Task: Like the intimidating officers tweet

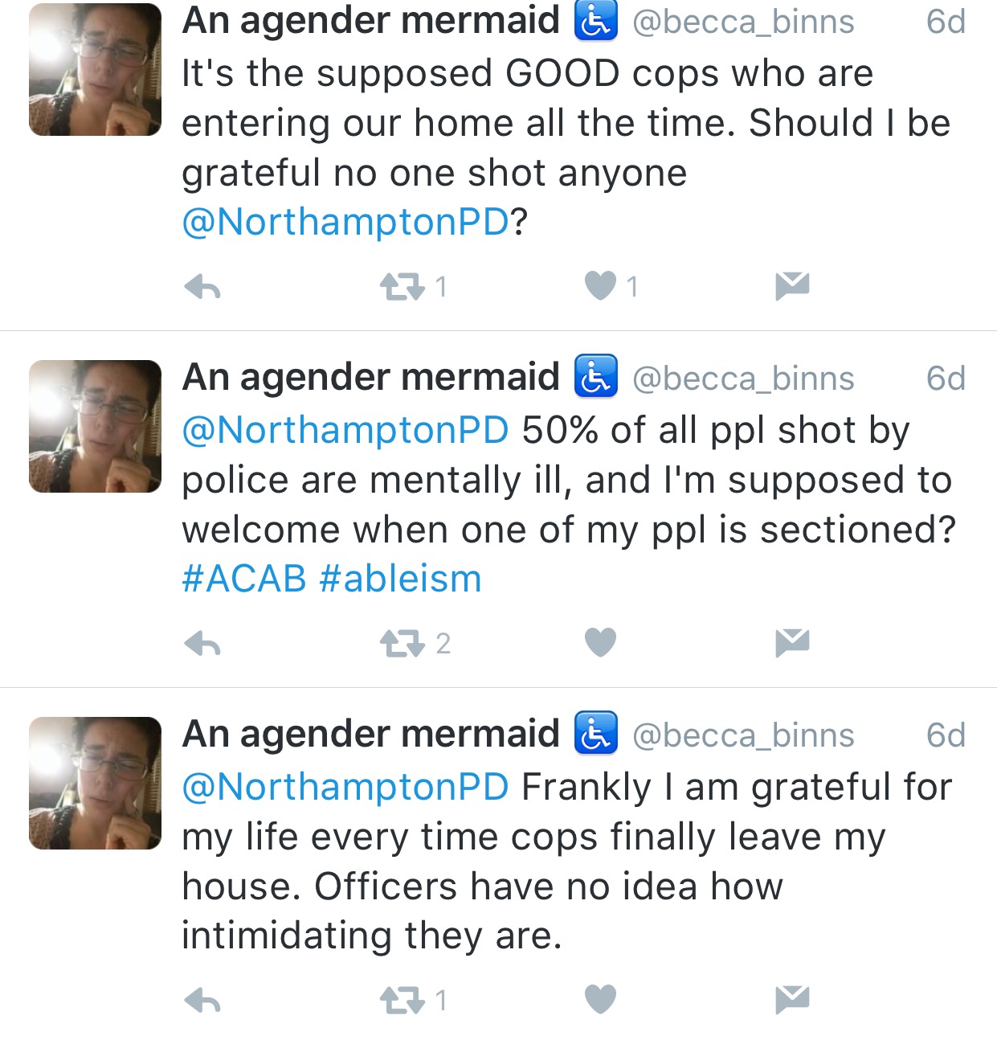Action: coord(600,1000)
